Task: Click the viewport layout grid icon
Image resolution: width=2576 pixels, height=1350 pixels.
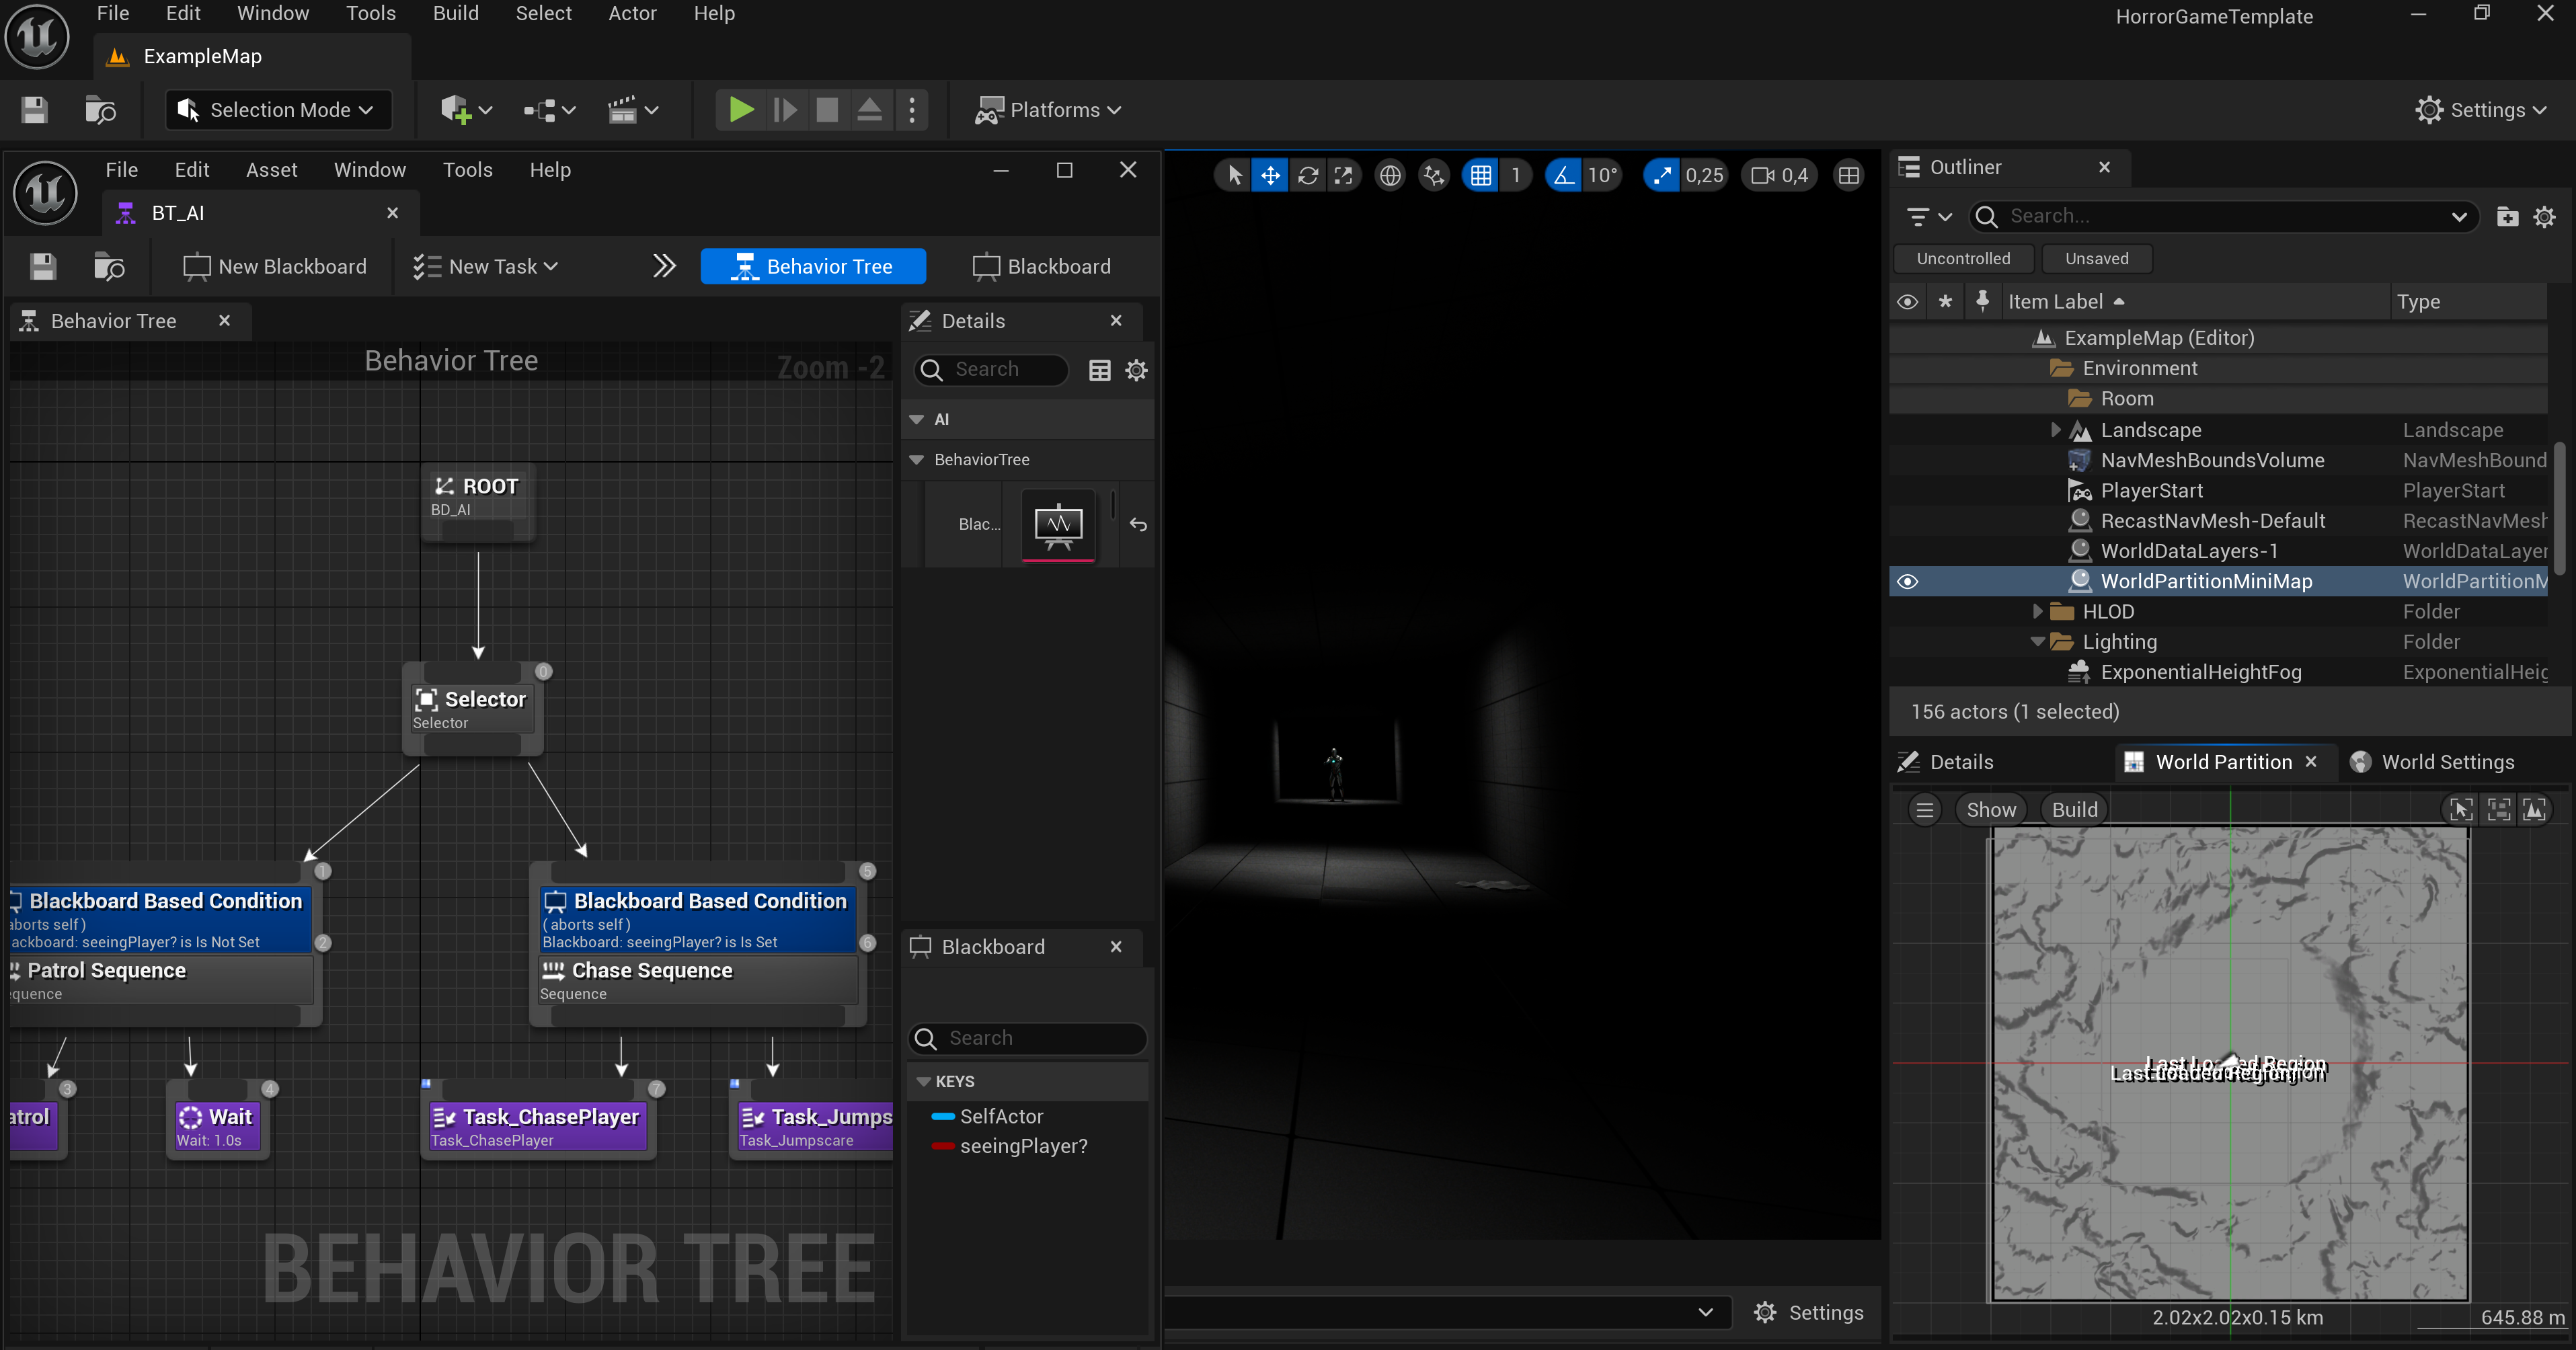Action: 1848,176
